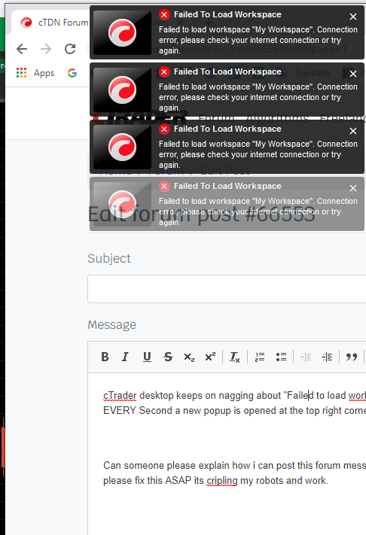Click the cTrader logo in third notification
This screenshot has height=535, width=366.
tap(122, 147)
